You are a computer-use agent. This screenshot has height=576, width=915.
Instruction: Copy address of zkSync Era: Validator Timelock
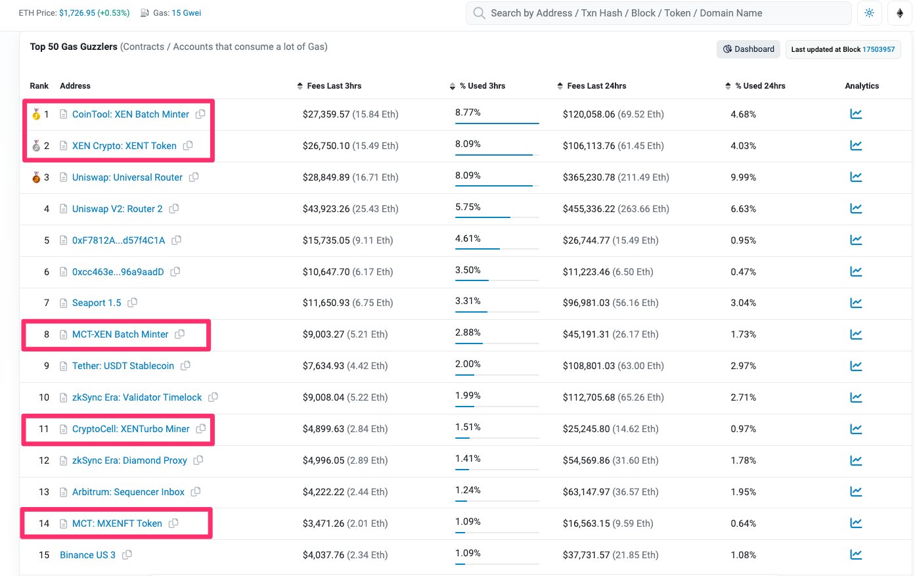213,397
